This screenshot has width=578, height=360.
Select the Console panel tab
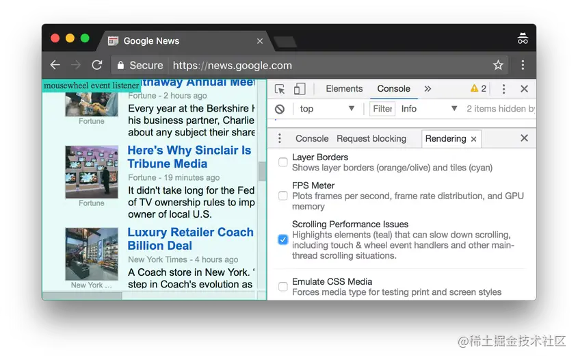click(394, 89)
